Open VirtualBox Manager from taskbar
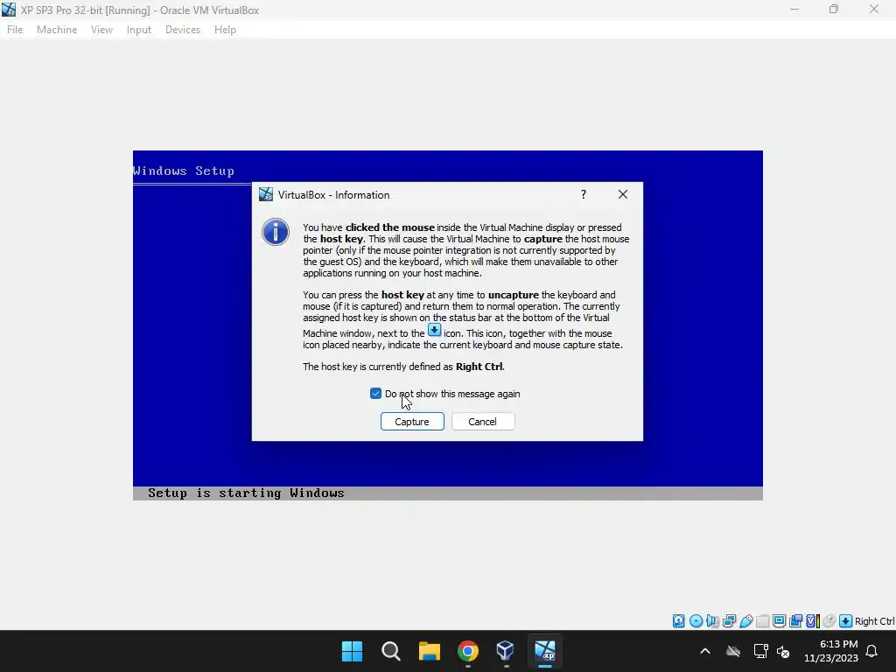Screen dimensions: 896x672 (507, 651)
